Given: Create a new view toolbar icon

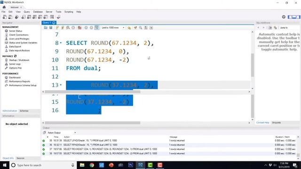Looking at the screenshot, I should click(x=34, y=17).
